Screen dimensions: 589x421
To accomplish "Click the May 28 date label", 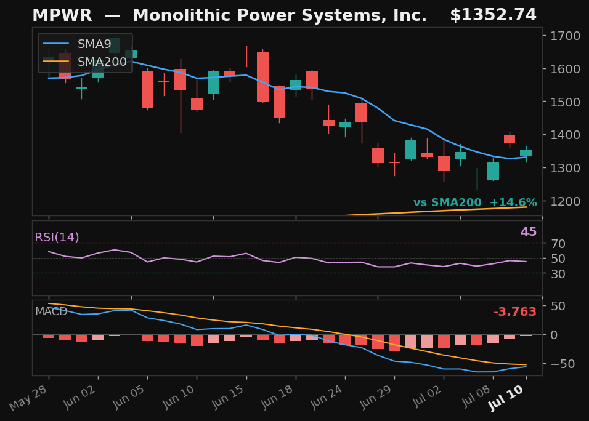I will [28, 398].
